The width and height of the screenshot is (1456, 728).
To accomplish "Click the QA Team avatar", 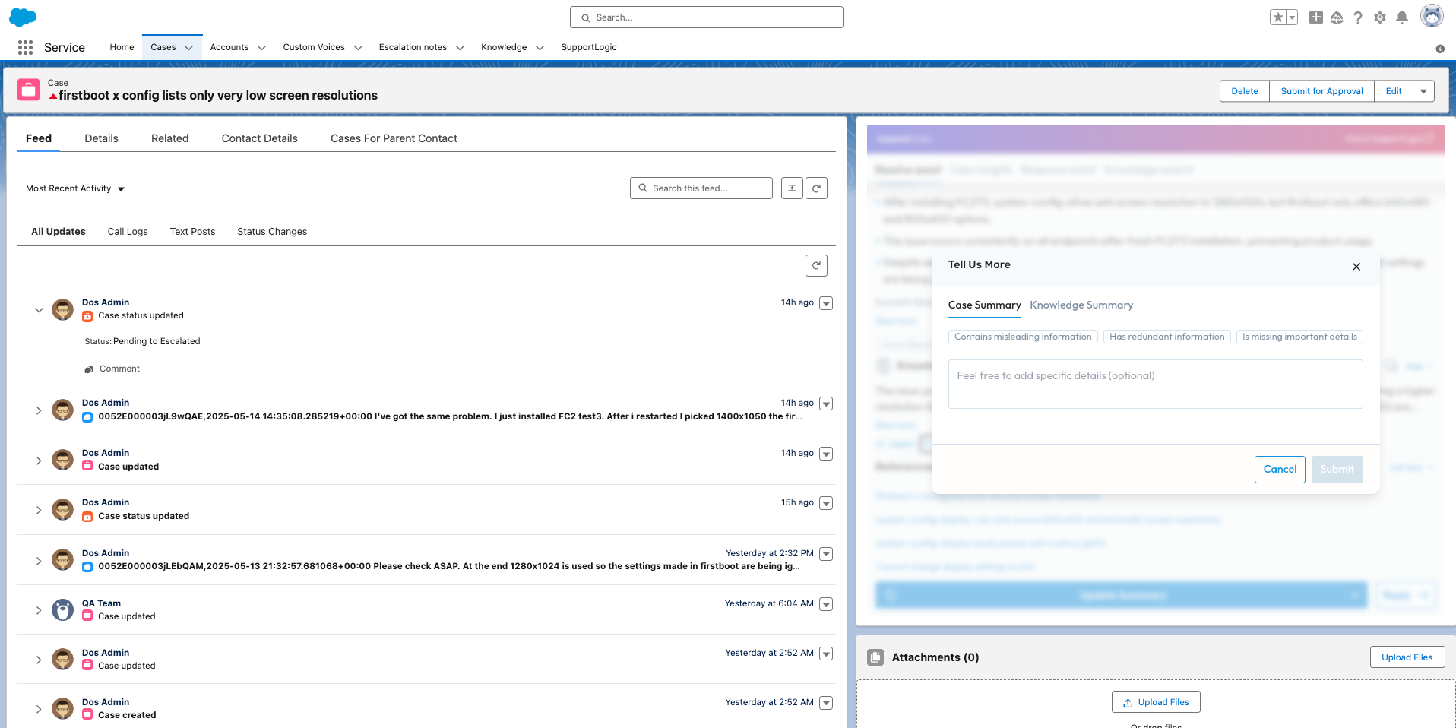I will [x=62, y=610].
